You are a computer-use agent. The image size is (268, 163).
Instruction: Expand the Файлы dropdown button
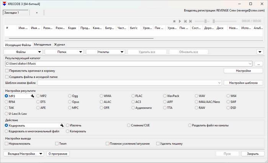23,52
